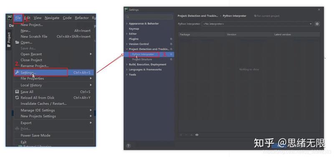Image resolution: width=334 pixels, height=157 pixels.
Task: Click the gear icon next to the interpreter dropdown
Action: tap(317, 24)
